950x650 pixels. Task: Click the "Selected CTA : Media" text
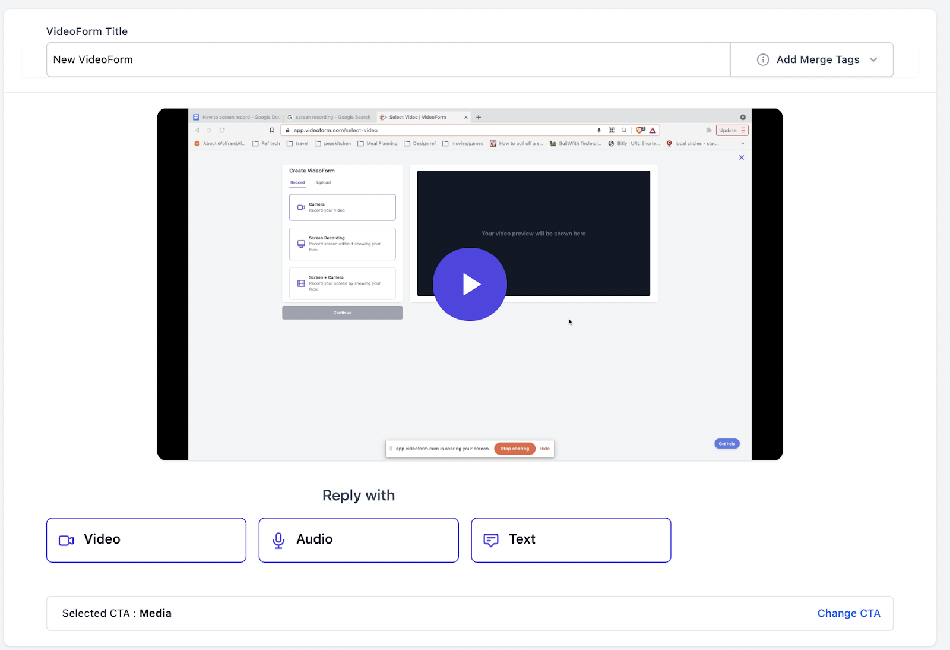coord(117,613)
